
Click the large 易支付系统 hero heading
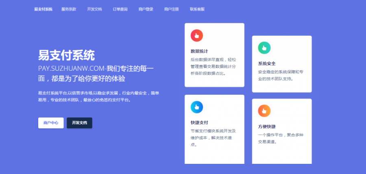tap(67, 56)
